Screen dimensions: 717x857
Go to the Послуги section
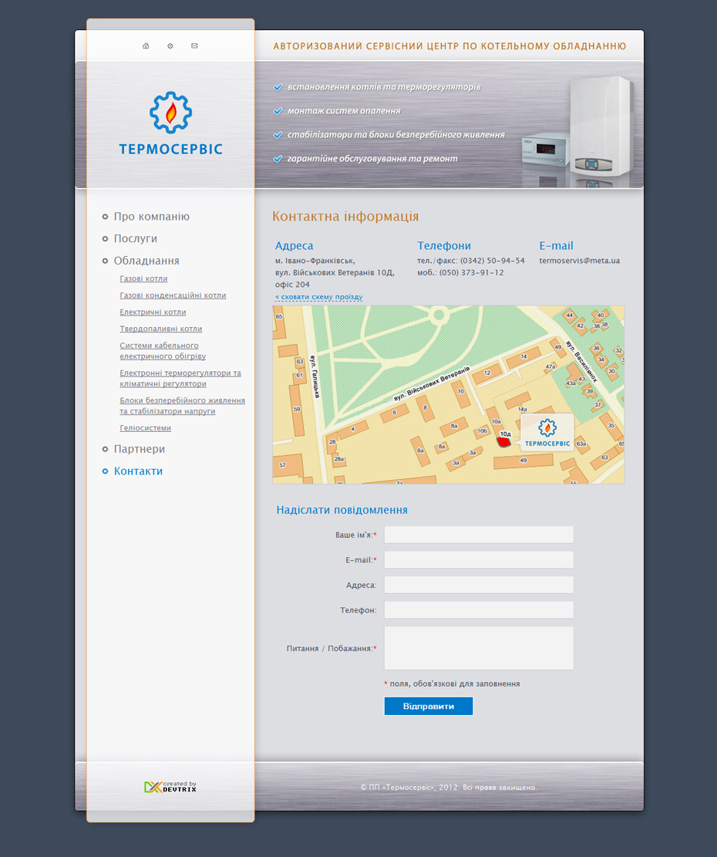coord(136,238)
